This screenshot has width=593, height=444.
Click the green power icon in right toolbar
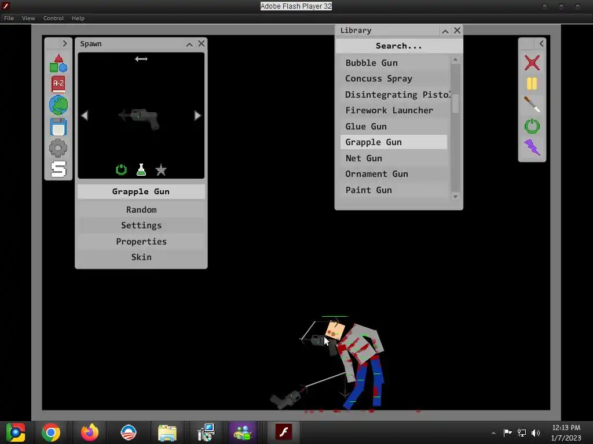[x=532, y=126]
